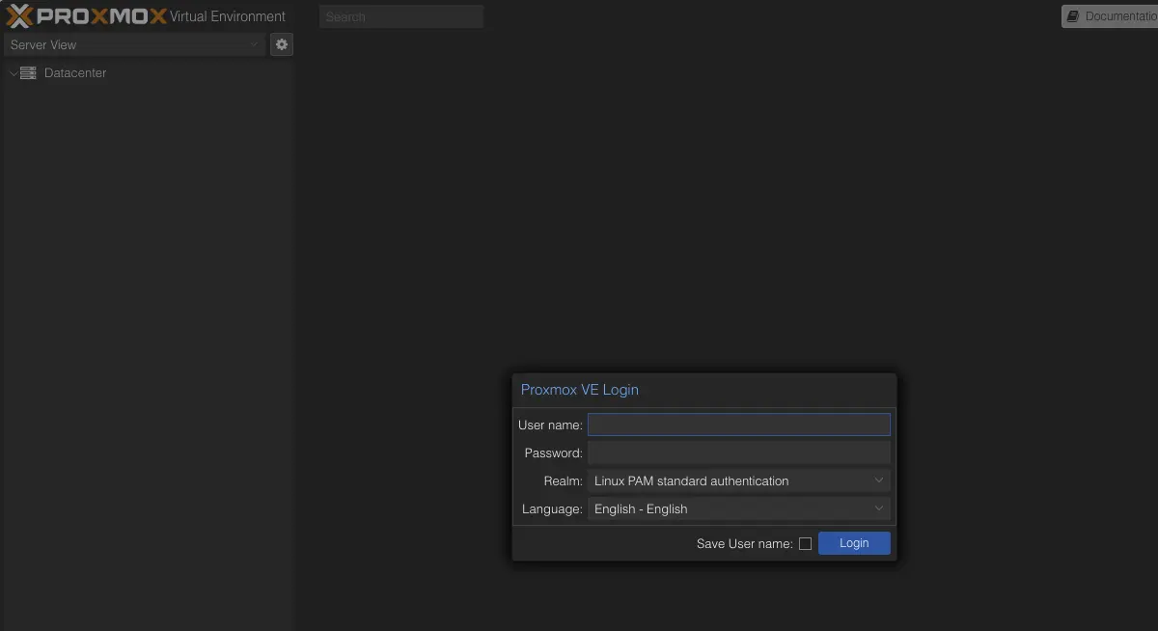This screenshot has width=1158, height=631.
Task: Click the Virtual Environment header text
Action: coord(228,16)
